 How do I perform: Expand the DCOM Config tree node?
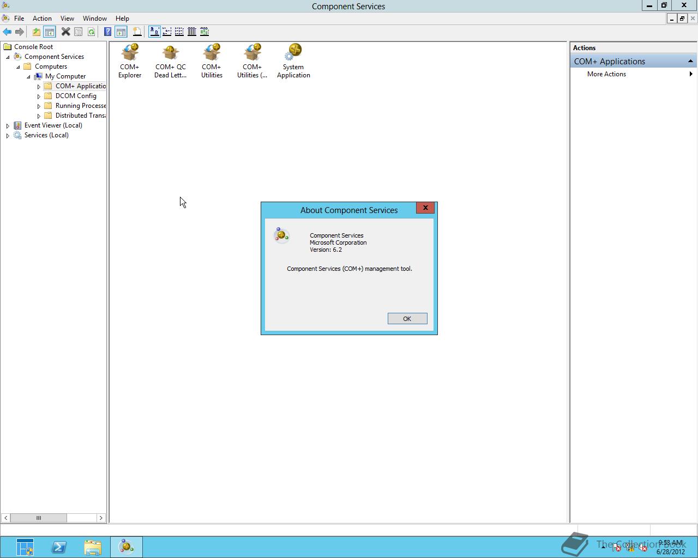click(x=39, y=96)
